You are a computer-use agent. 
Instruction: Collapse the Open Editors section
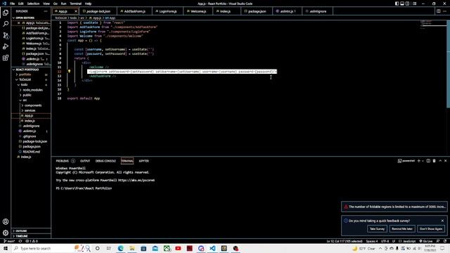pyautogui.click(x=31, y=18)
